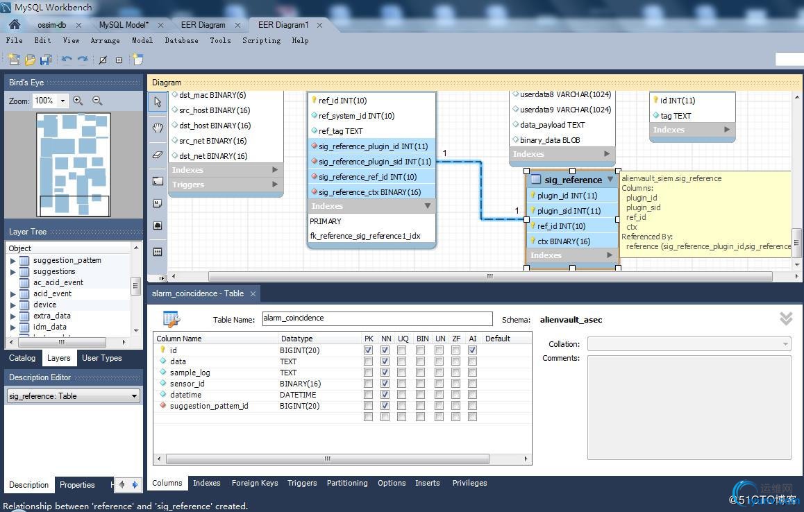The image size is (804, 512).
Task: Select the image placement tool
Action: 158,226
